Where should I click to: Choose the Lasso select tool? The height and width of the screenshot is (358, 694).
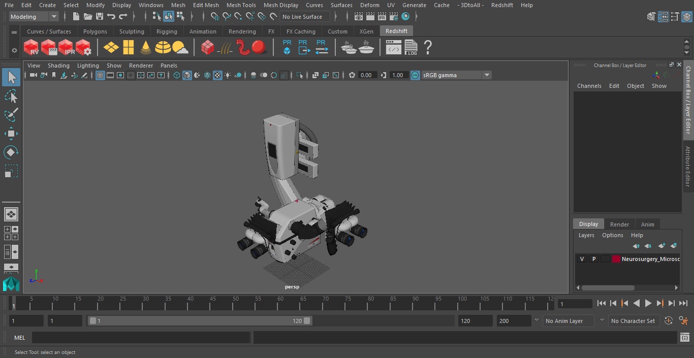coord(11,96)
